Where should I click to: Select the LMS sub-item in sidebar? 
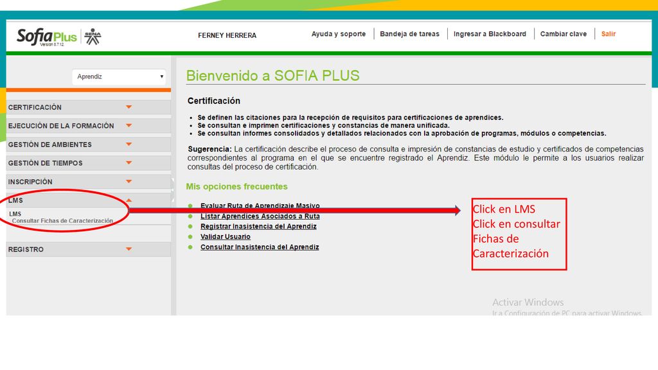pos(15,214)
